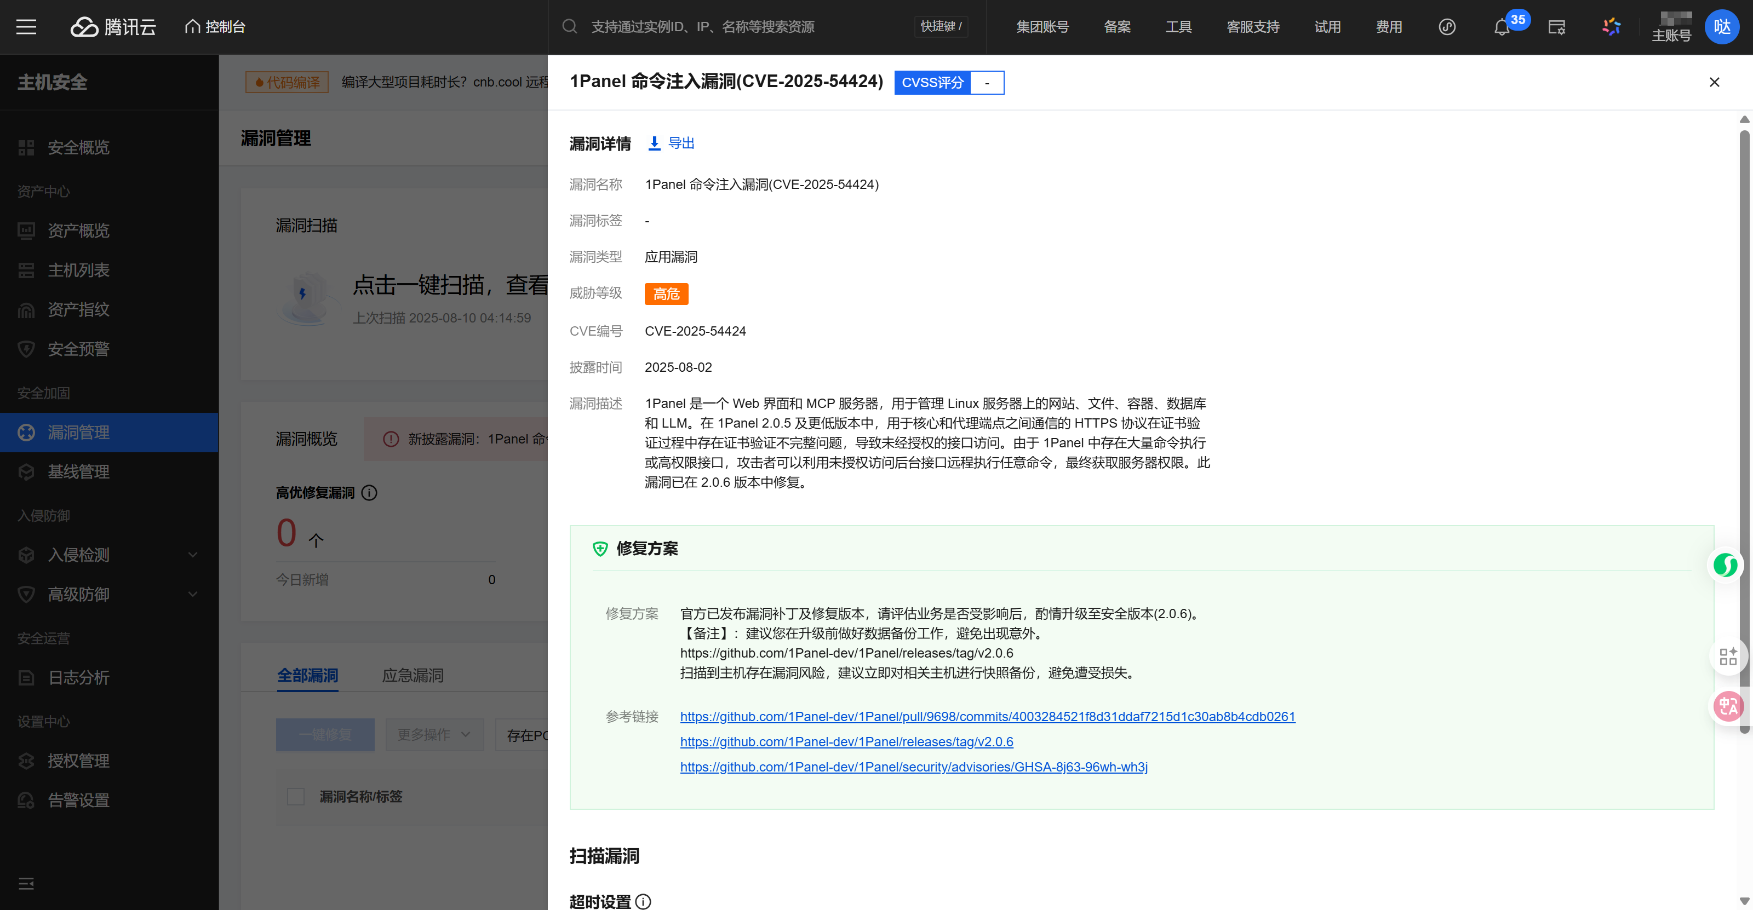Viewport: 1753px width, 910px height.
Task: Click the 一键修复 button
Action: coord(325,735)
